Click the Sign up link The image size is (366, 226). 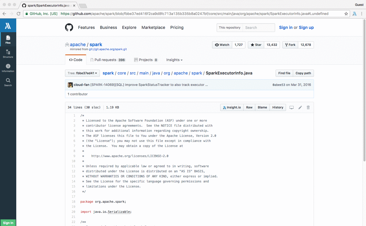coord(306,27)
